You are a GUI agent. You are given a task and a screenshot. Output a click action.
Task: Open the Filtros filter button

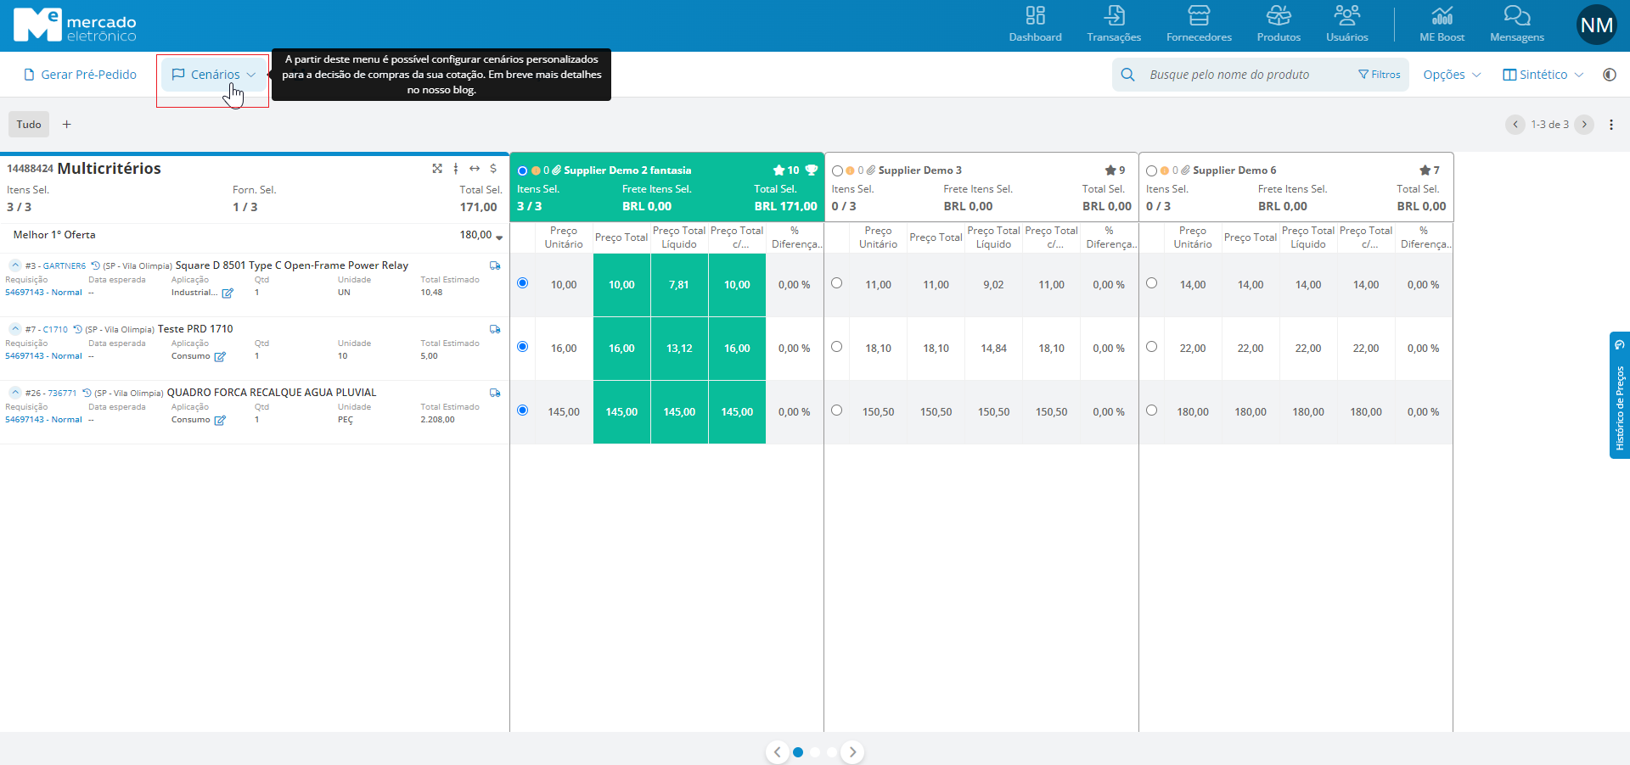tap(1380, 75)
